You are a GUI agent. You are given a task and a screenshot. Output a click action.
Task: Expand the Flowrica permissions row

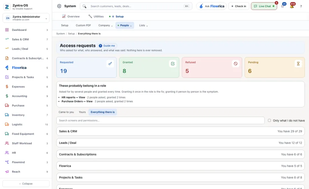coord(180,166)
